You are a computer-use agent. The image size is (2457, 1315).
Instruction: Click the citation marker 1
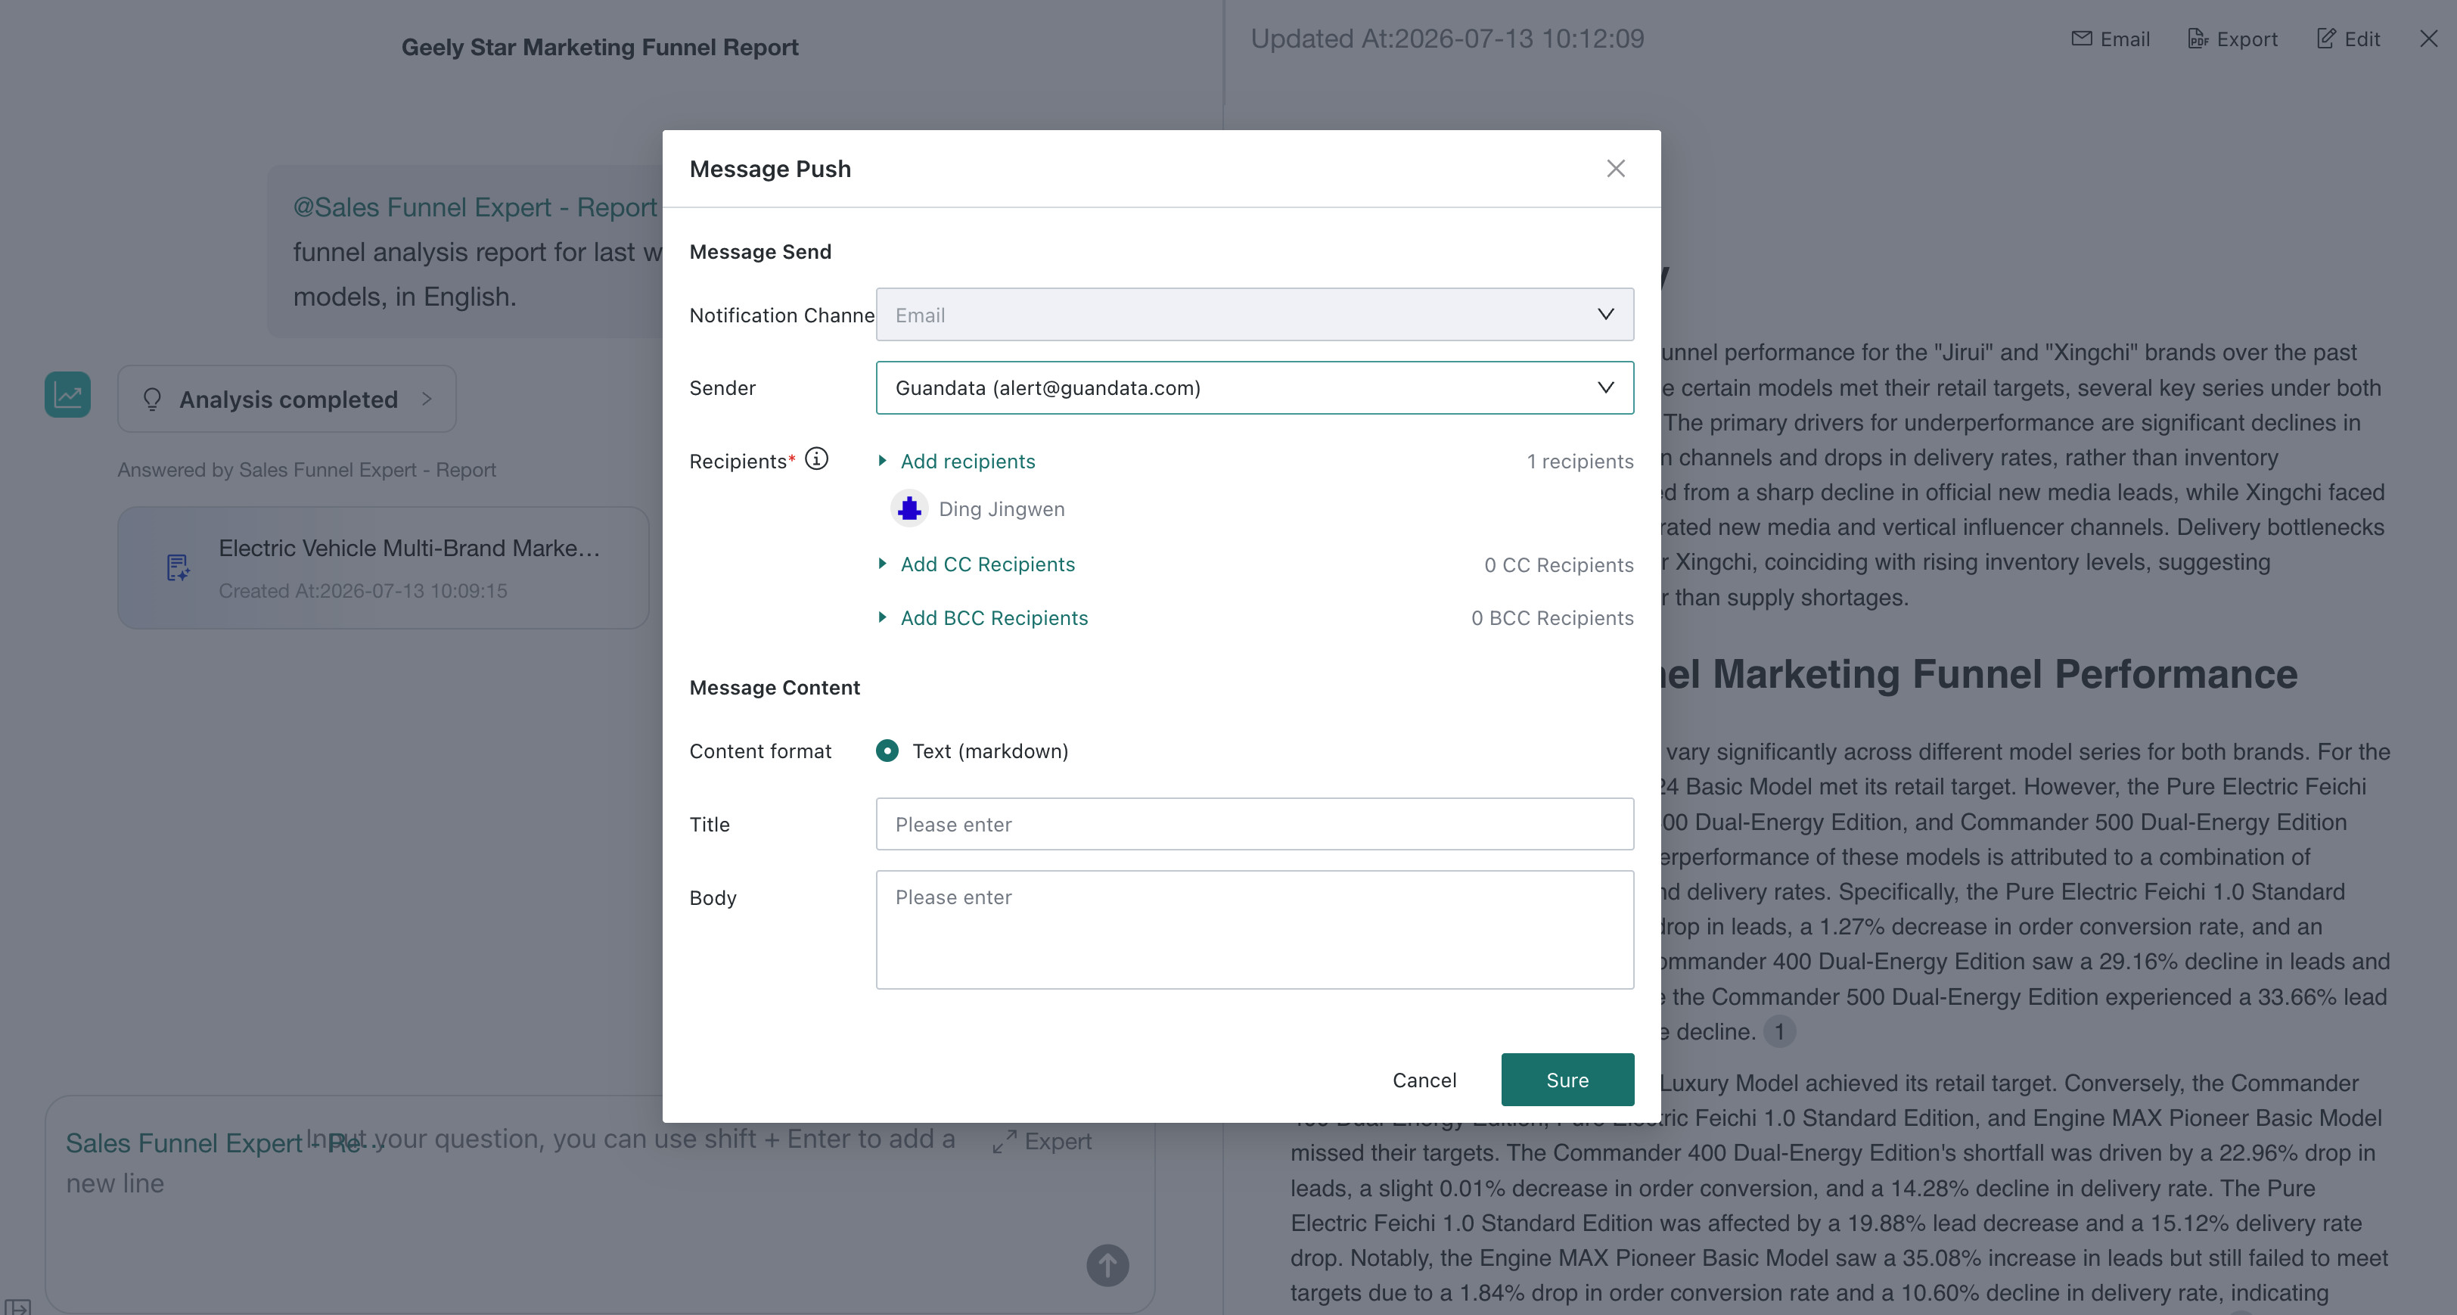click(1779, 1031)
